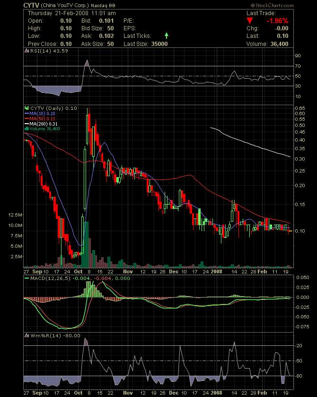
Task: Click the P/E label
Action: click(129, 21)
